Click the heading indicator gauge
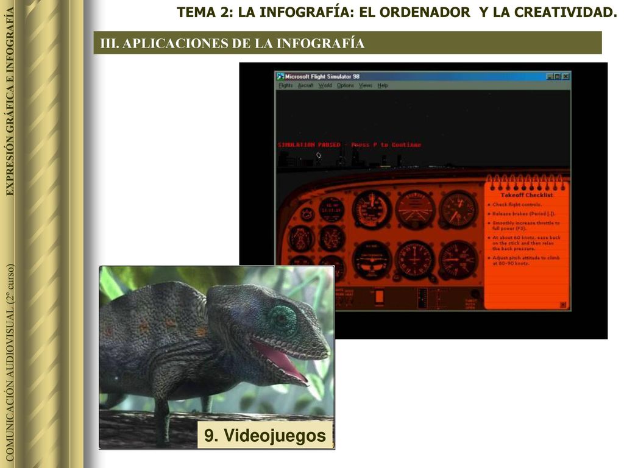This screenshot has height=468, width=624. (414, 260)
